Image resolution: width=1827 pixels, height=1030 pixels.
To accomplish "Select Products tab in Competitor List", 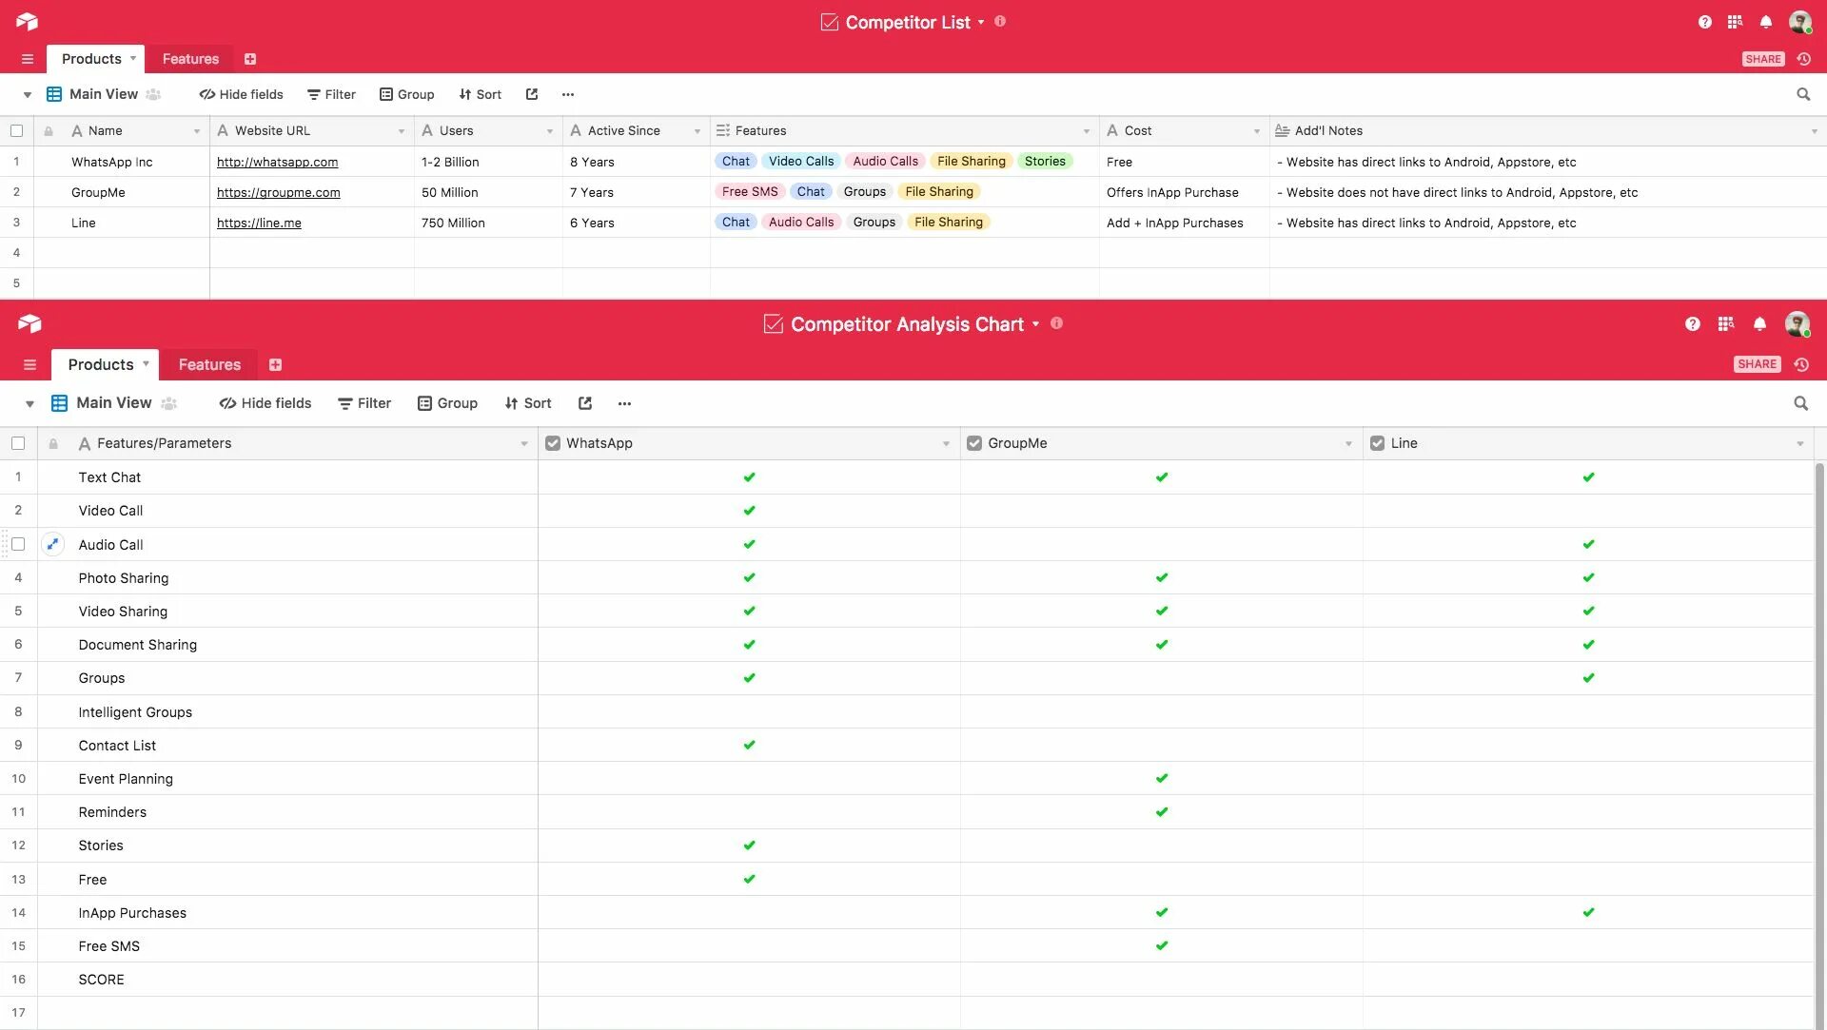I will point(95,59).
